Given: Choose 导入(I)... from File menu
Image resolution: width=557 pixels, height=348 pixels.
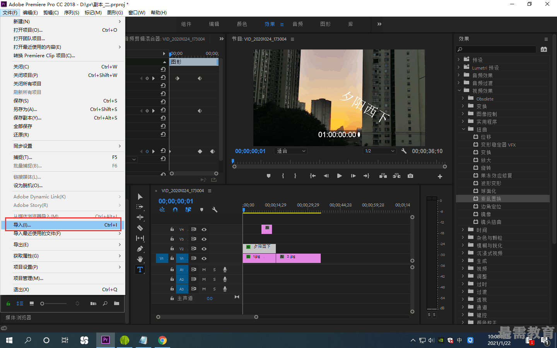Looking at the screenshot, I should 63,225.
